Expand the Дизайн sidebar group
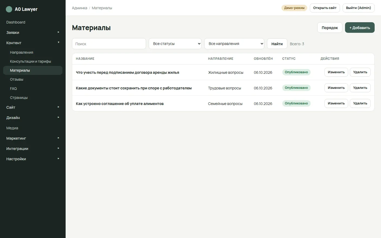Viewport: 381px width, 238px height. click(x=33, y=118)
